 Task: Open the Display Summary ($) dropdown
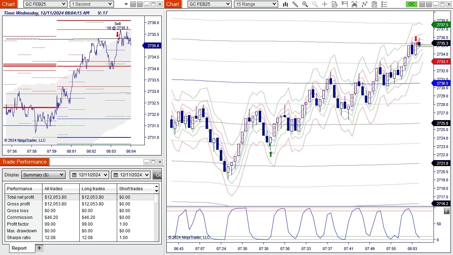pos(43,175)
